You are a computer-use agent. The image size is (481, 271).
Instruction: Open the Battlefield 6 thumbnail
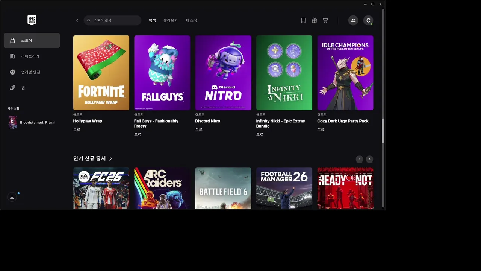tap(223, 188)
